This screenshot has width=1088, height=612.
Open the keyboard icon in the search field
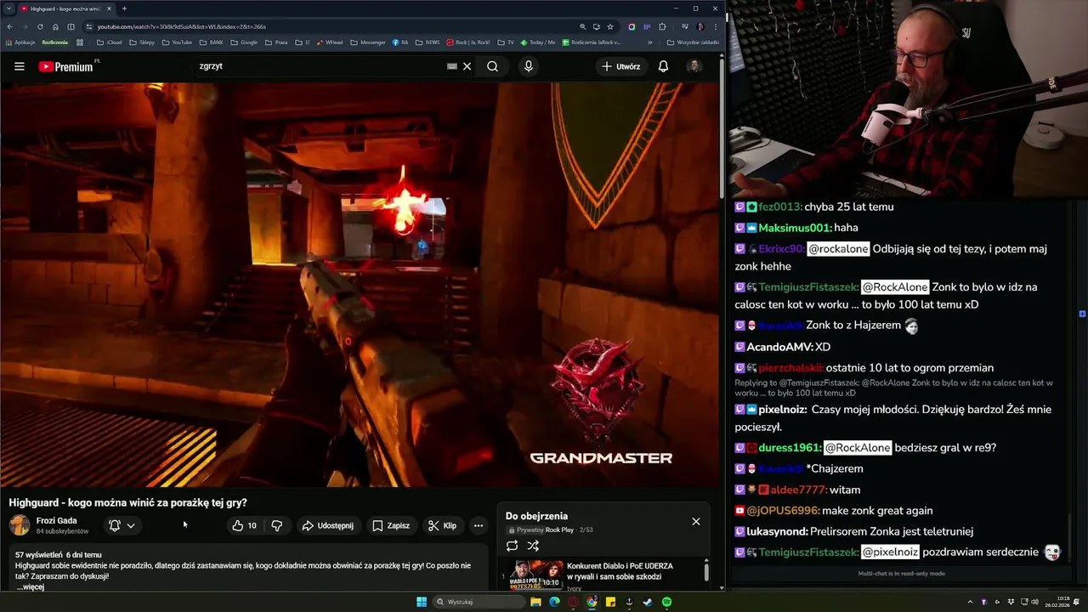[452, 66]
